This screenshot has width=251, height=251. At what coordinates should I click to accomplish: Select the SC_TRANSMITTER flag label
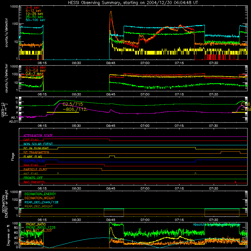pos(36,152)
